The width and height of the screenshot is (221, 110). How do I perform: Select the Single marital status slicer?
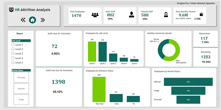tap(21, 100)
